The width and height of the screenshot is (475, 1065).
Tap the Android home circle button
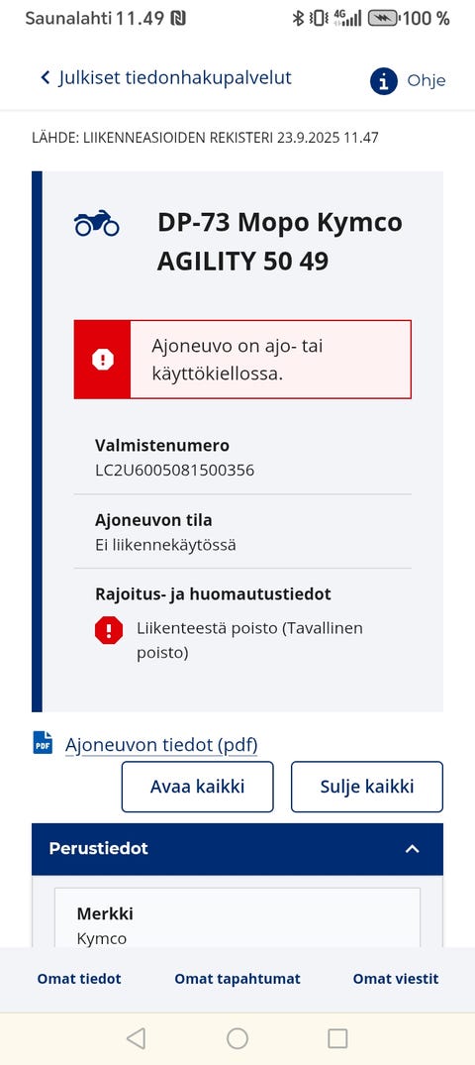point(237,1038)
